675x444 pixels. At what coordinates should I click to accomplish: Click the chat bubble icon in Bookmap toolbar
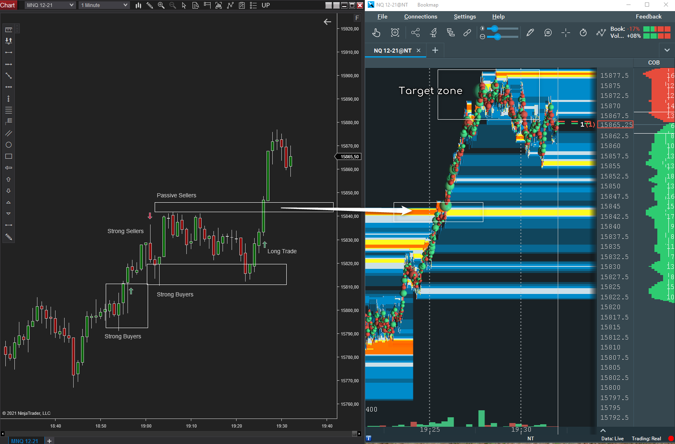[548, 32]
